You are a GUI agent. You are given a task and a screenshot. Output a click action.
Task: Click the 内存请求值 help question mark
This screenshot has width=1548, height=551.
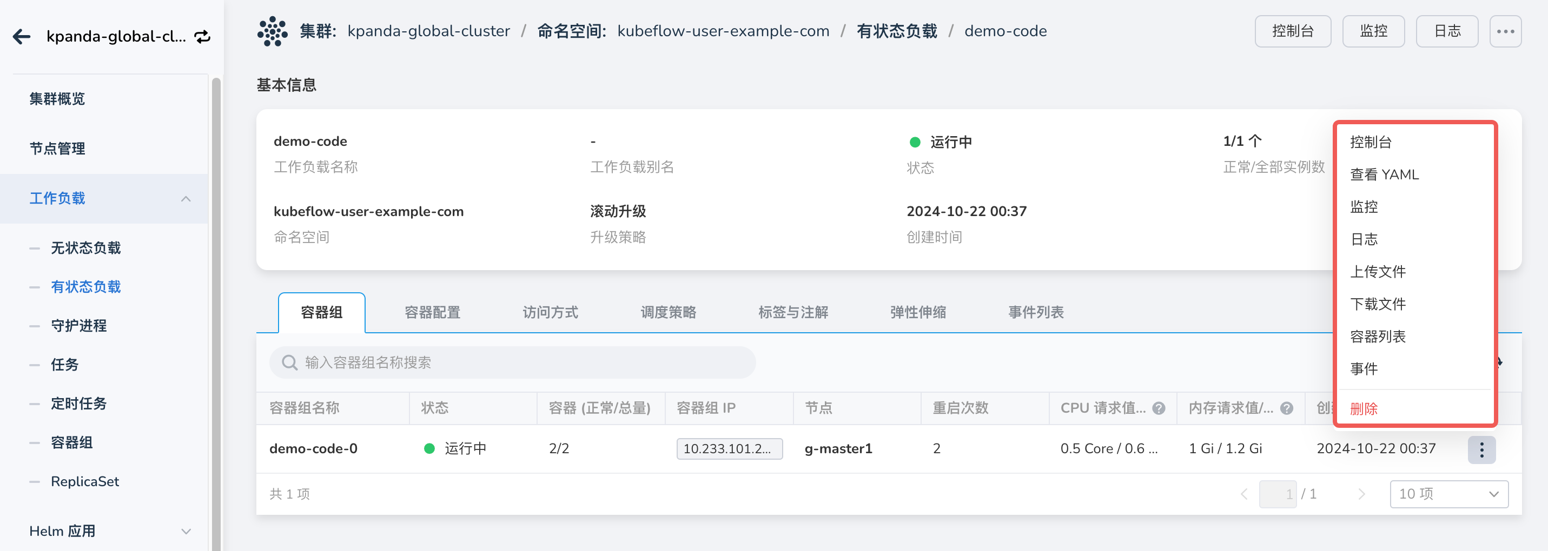coord(1287,408)
